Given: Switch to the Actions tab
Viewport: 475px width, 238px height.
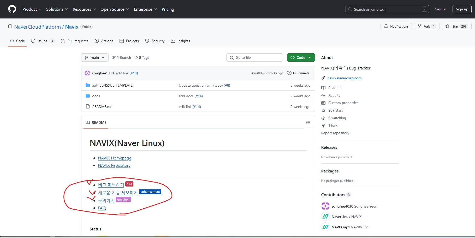Looking at the screenshot, I should tap(104, 41).
